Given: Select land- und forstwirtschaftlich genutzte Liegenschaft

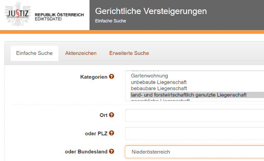Looking at the screenshot, I should click(197, 95).
